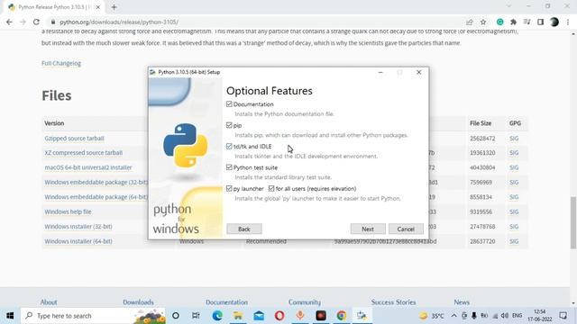Click the Next button in setup
The image size is (577, 324).
368,229
